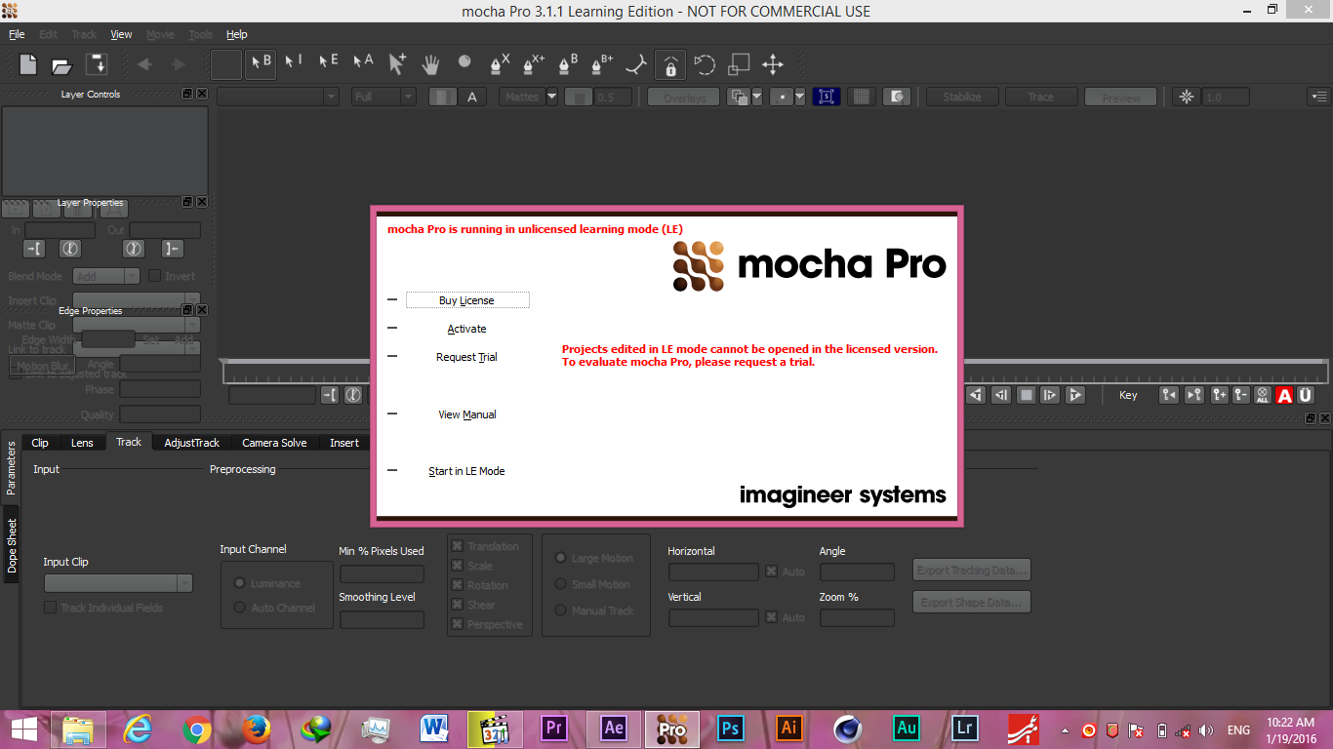Toggle the Überkey Ü button
This screenshot has height=749, width=1333.
[x=1306, y=395]
